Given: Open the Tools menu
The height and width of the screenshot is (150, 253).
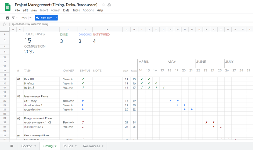Looking at the screenshot, I should tap(76, 10).
